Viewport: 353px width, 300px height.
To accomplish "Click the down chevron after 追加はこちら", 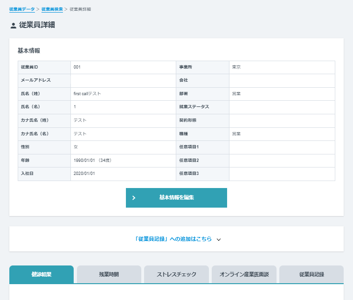I will click(x=219, y=239).
